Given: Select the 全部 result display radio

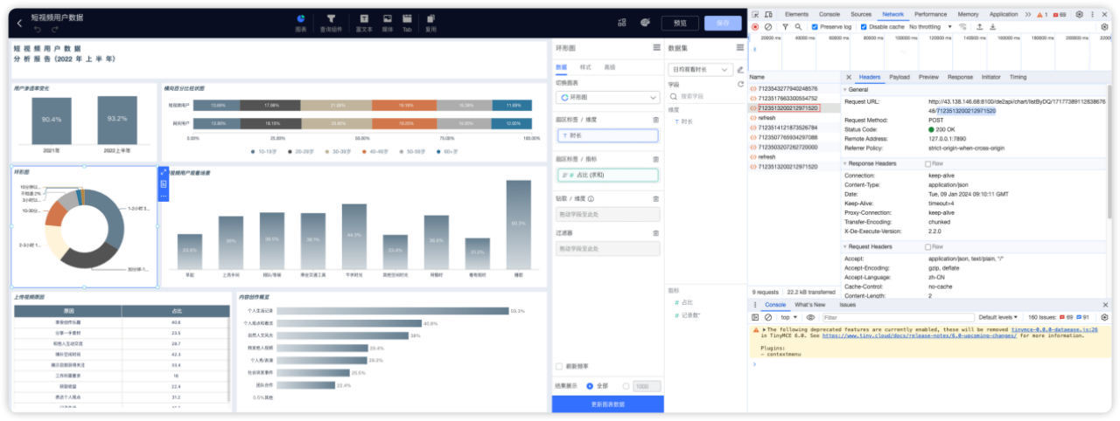Looking at the screenshot, I should (x=591, y=385).
